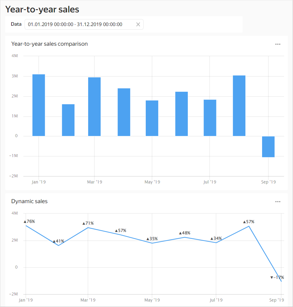Click the tallest bar next to Sep '19
This screenshot has width=293, height=307.
pyautogui.click(x=239, y=106)
